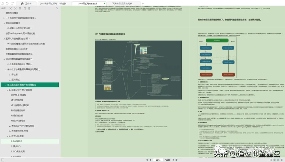The height and width of the screenshot is (162, 285).
Task: Jump to the first page
Action: (x=147, y=160)
